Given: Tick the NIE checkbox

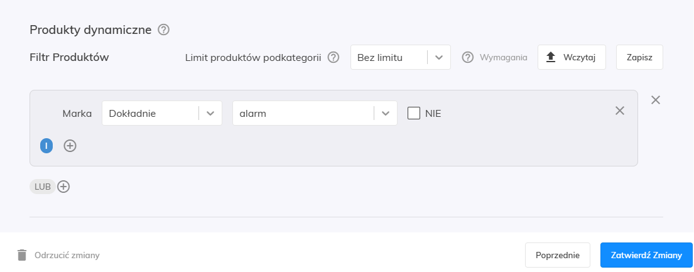Looking at the screenshot, I should coord(414,113).
